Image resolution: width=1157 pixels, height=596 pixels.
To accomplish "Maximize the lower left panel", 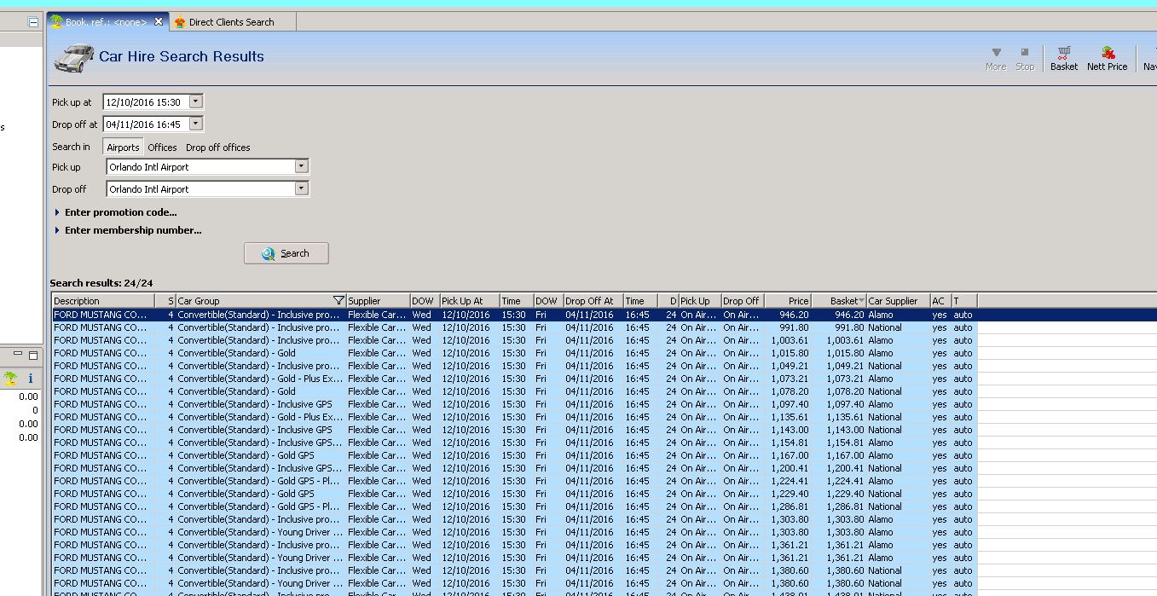I will [x=33, y=355].
